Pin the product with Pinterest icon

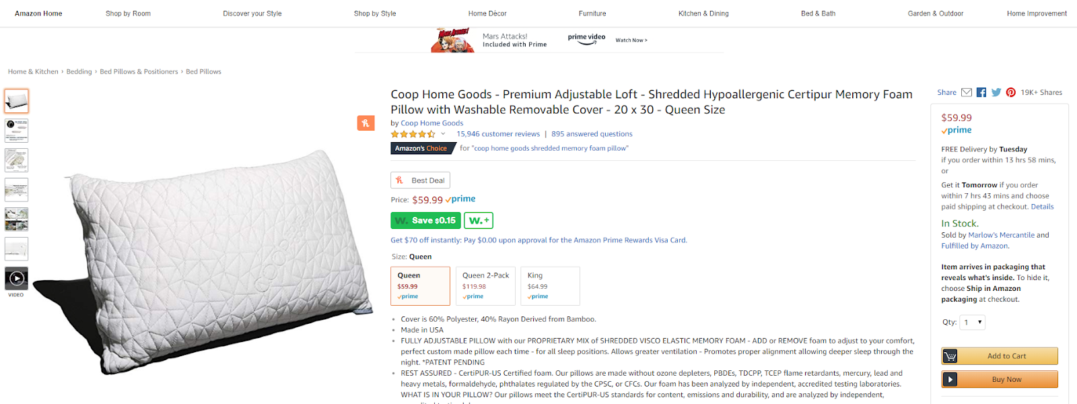coord(1011,92)
